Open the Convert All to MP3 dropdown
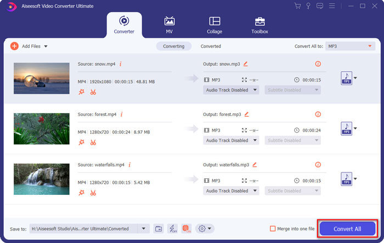This screenshot has width=384, height=243. (x=349, y=47)
